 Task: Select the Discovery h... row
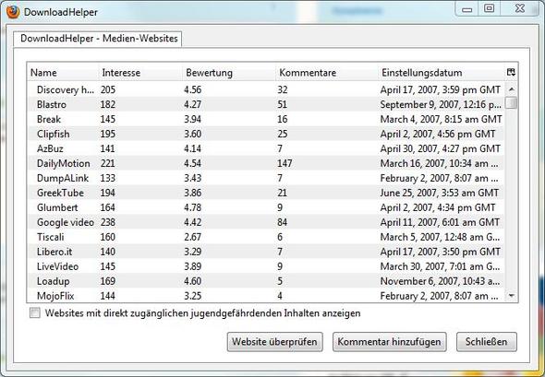(x=265, y=89)
